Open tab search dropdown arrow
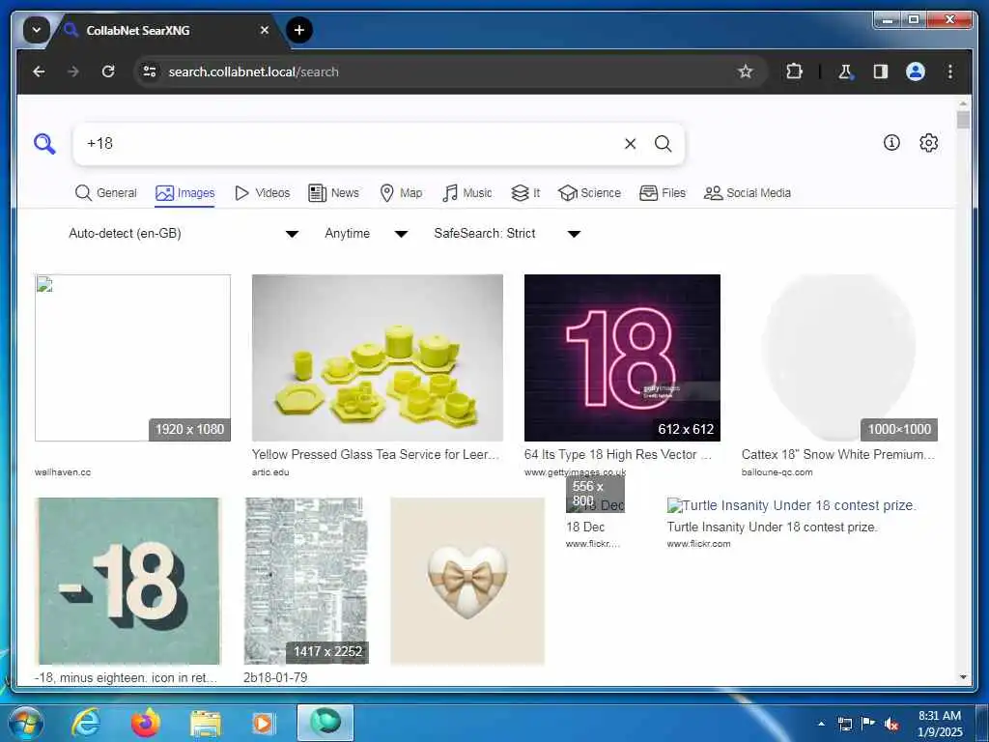Screen dimensions: 989x742 point(37,30)
